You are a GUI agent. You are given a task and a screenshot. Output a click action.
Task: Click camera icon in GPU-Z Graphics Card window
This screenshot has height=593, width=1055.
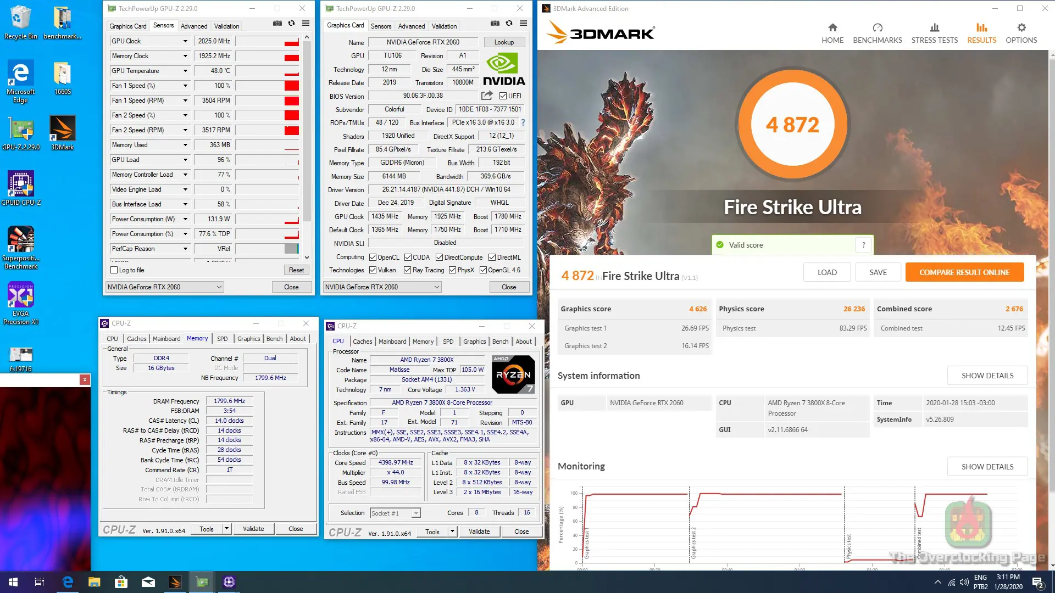pos(495,24)
